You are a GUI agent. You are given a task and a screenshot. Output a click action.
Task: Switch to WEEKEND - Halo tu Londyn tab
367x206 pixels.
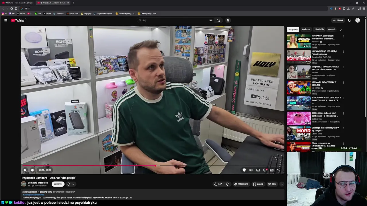click(18, 3)
